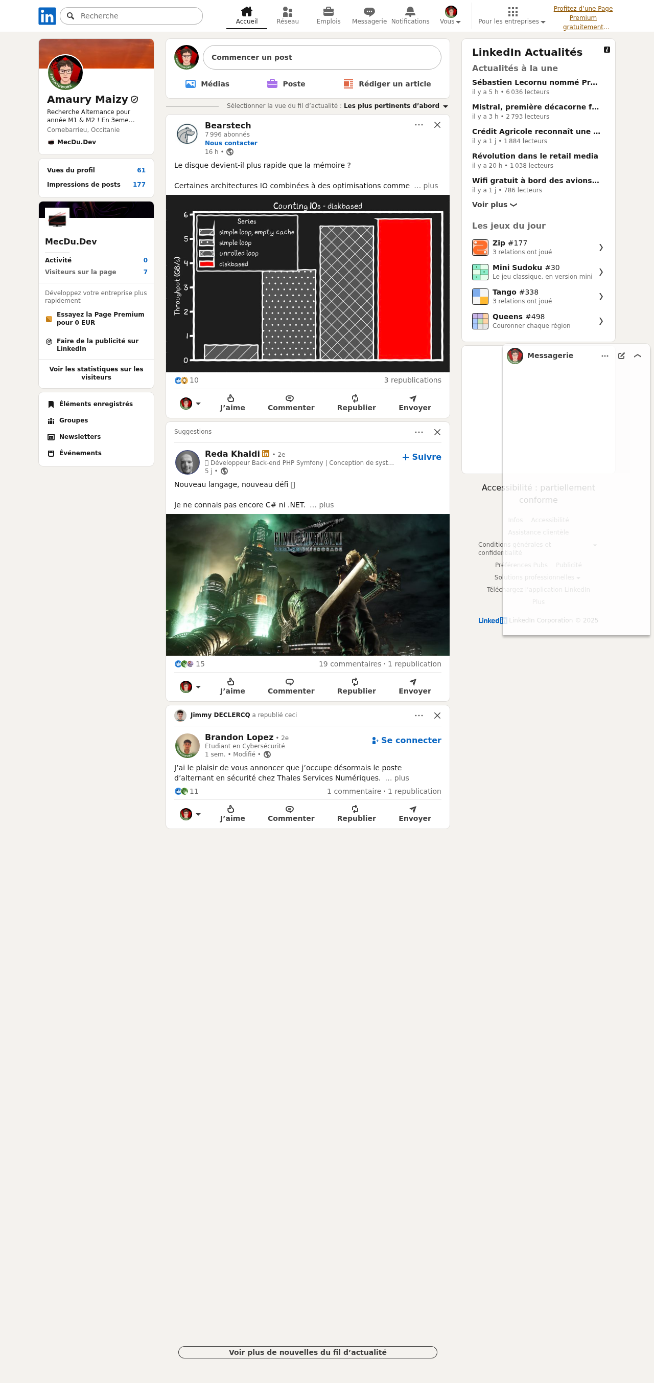Screen dimensions: 654x1383
Task: Click the compose new message icon in Messagerie
Action: pos(621,356)
